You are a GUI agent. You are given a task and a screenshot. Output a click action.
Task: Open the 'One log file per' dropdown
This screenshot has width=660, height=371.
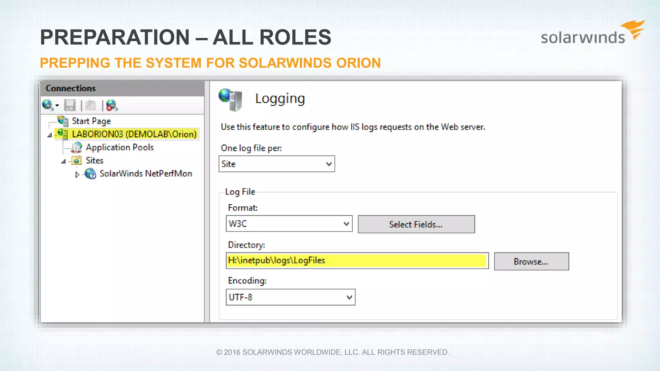[277, 164]
